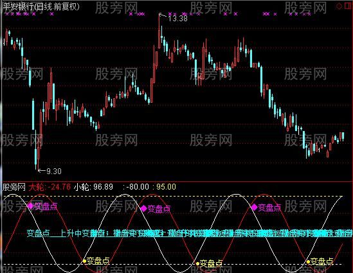Click the :-80.00 indicator value
Screen dimensions: 353x273
(136, 187)
